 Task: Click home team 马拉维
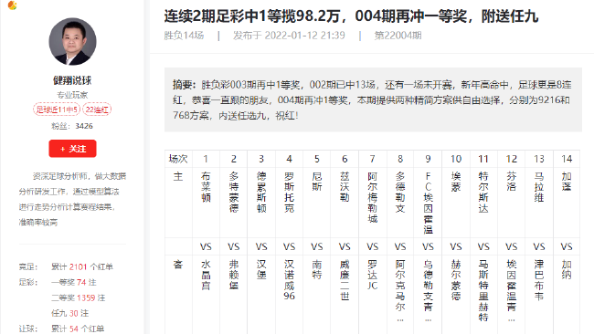pyautogui.click(x=539, y=187)
